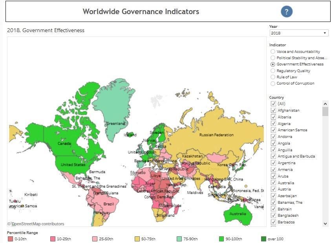Toggle the Australia checkbox in country list
The height and width of the screenshot is (243, 331).
273,183
